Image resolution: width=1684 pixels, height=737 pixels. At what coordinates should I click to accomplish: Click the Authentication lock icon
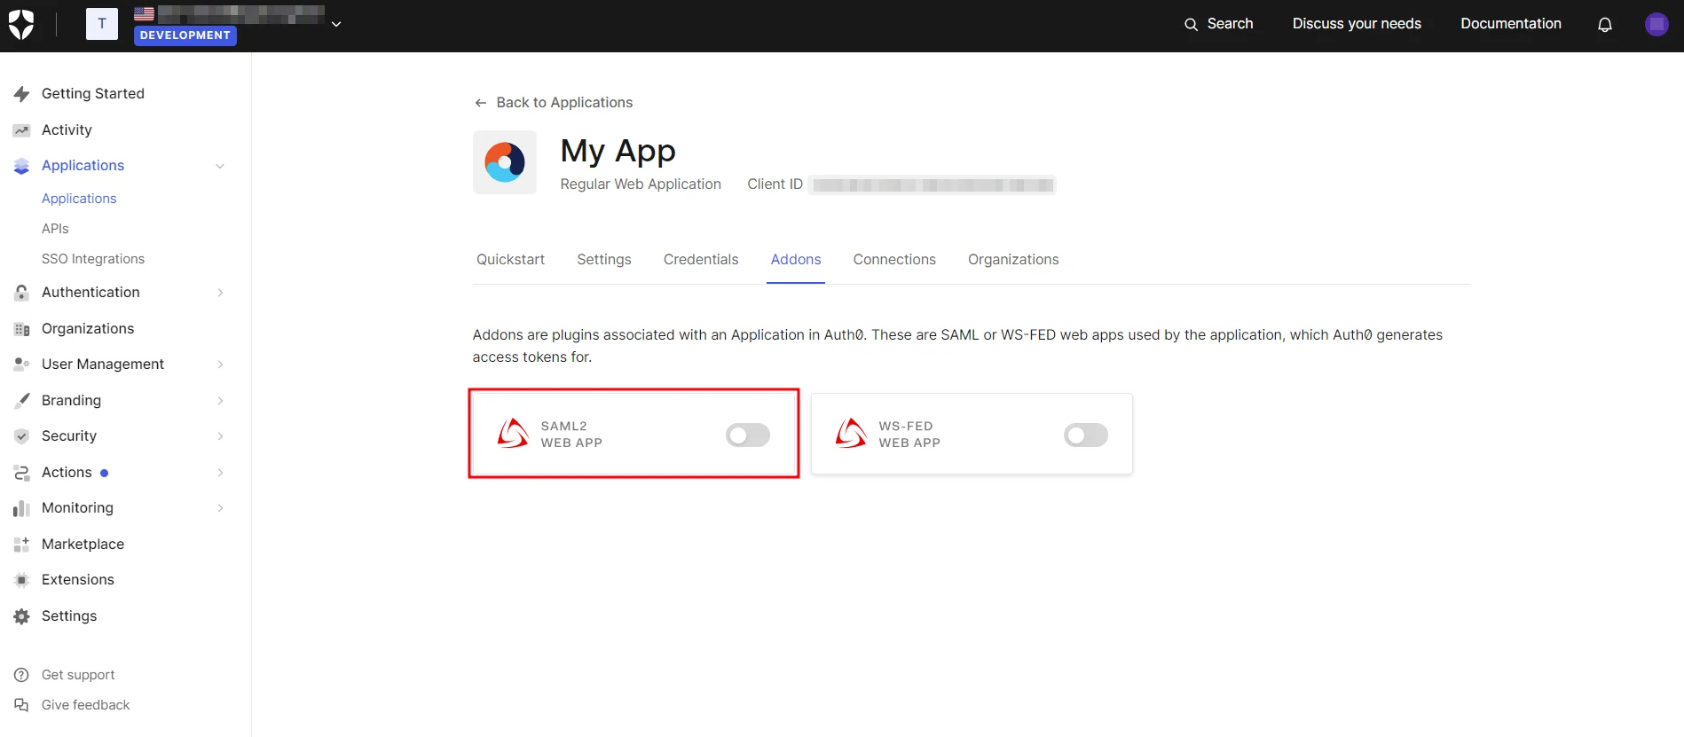[22, 293]
